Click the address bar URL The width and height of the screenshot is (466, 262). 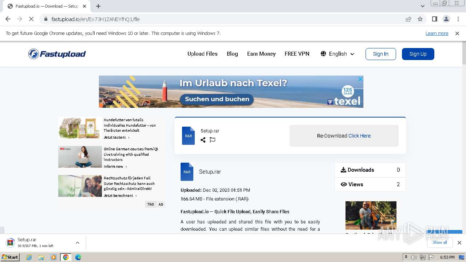pos(95,19)
